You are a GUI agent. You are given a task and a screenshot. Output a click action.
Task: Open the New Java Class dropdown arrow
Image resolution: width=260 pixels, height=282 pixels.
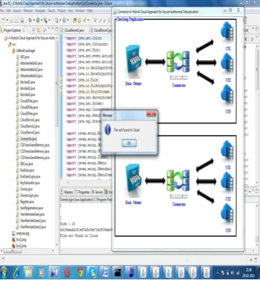point(68,20)
